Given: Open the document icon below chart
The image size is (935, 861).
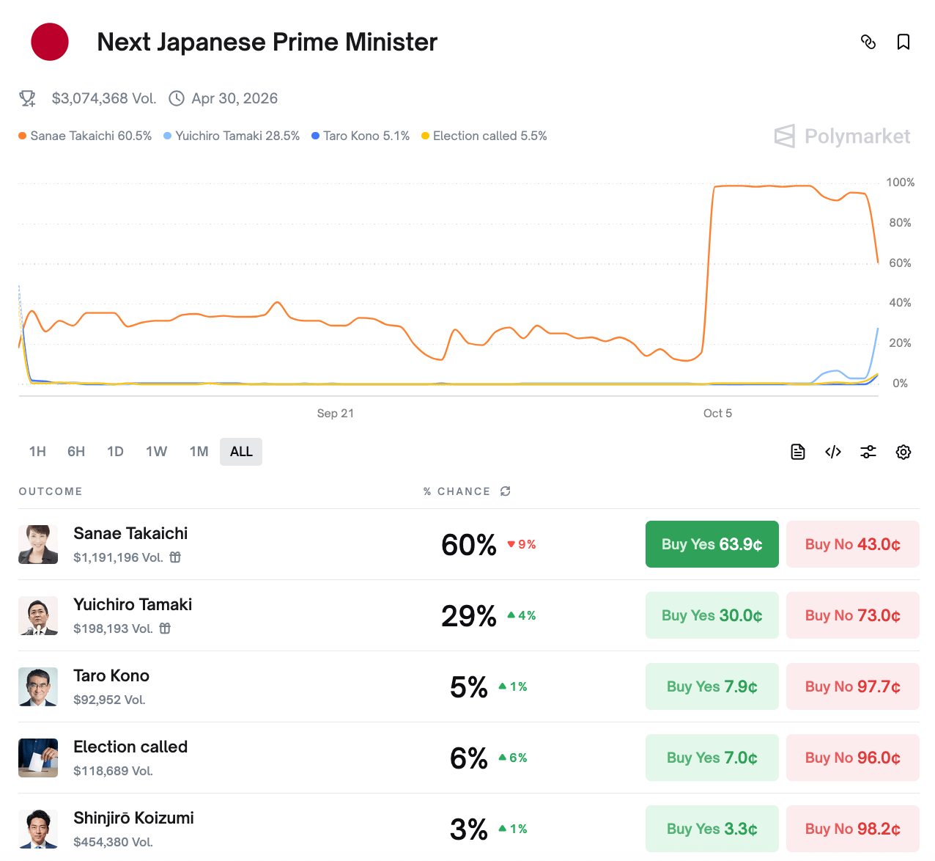Looking at the screenshot, I should 798,452.
